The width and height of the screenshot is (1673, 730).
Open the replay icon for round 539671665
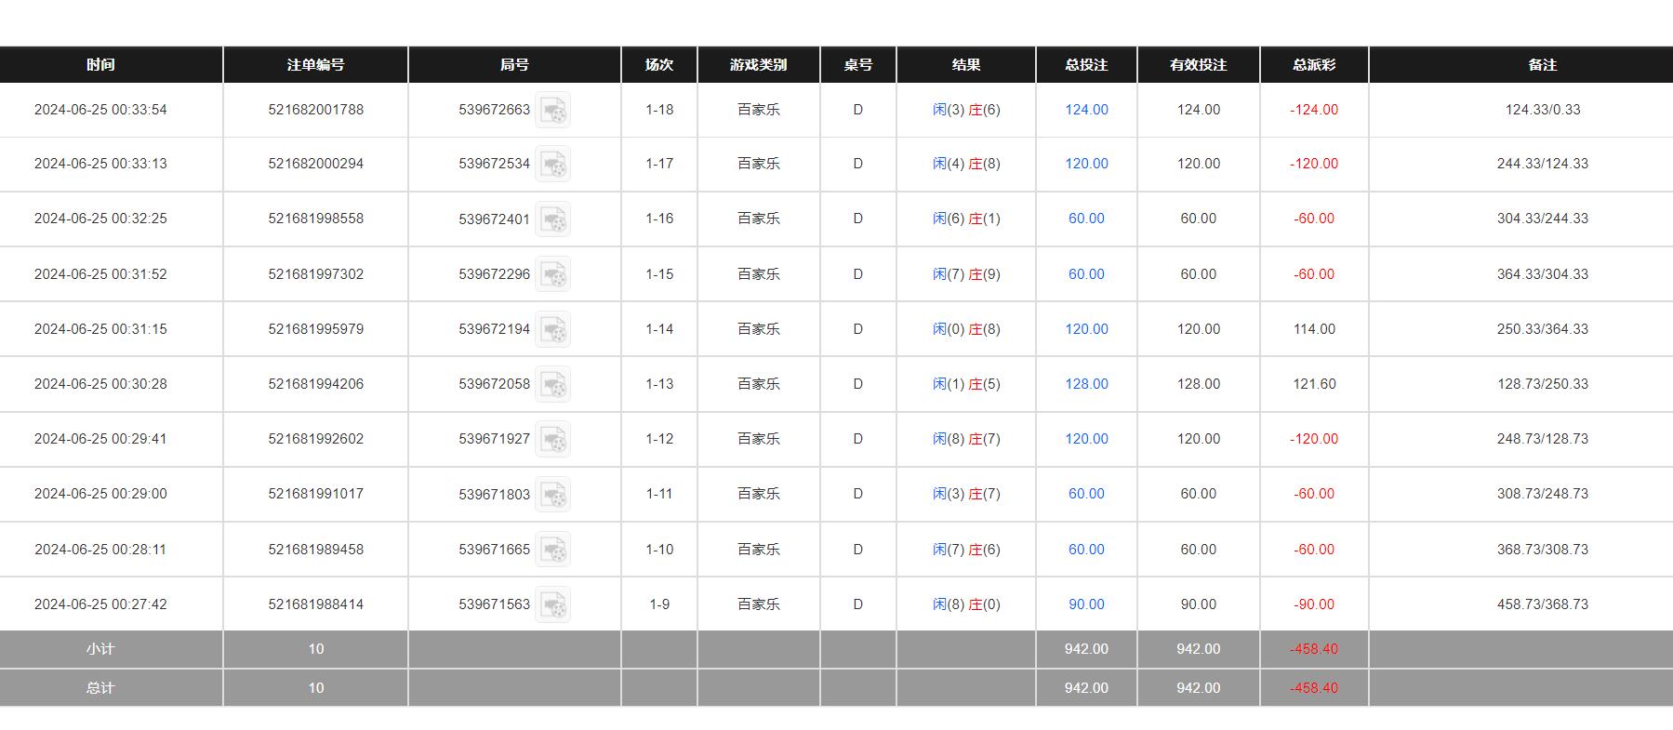click(553, 550)
